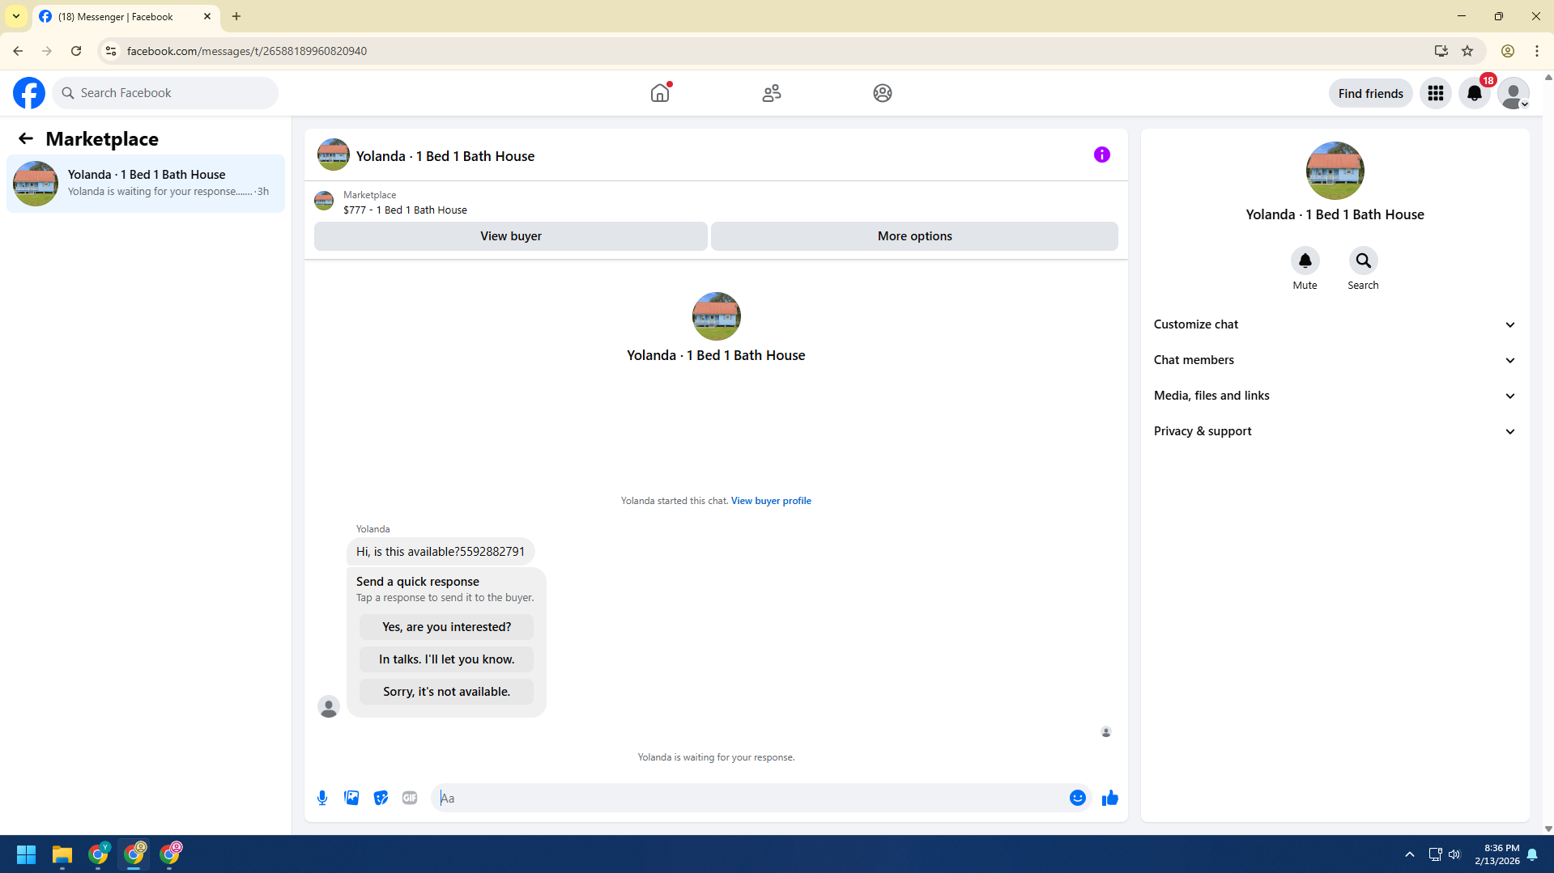Open the Facebook logo home link
This screenshot has width=1554, height=873.
pos(29,93)
